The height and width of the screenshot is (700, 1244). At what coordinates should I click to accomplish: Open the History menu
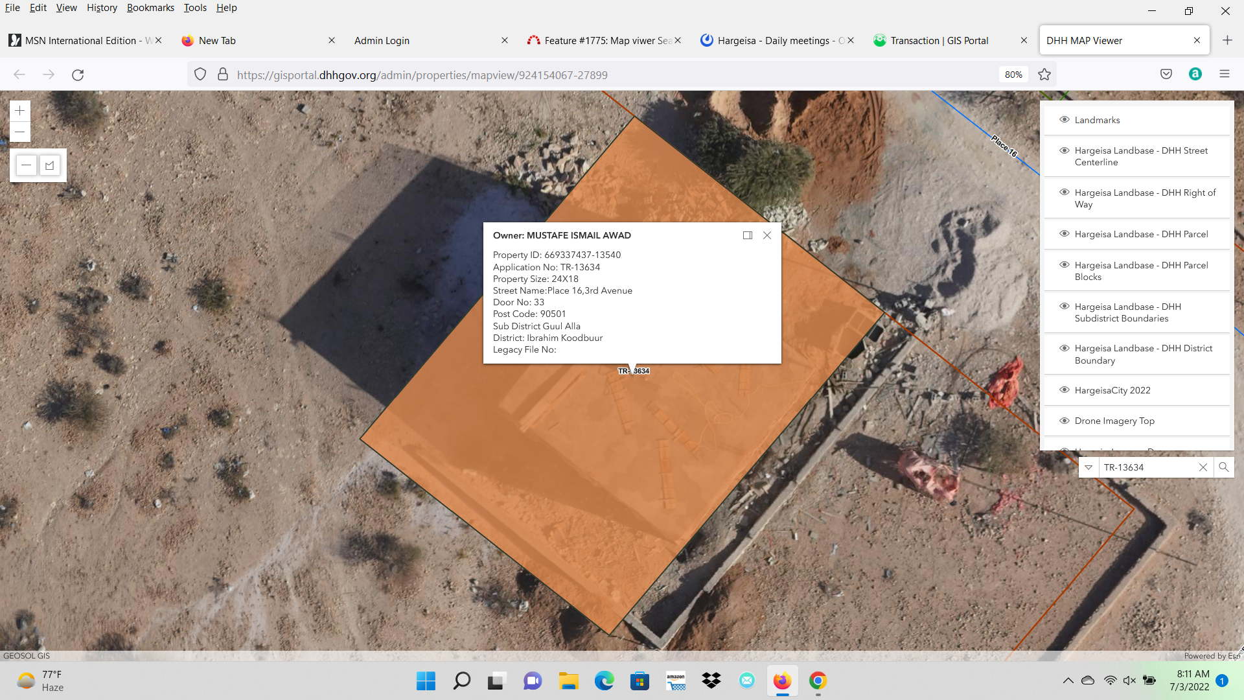tap(102, 8)
